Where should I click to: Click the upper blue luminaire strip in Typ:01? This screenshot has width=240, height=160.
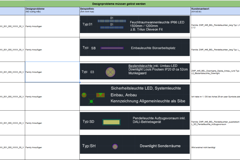coord(112,21)
